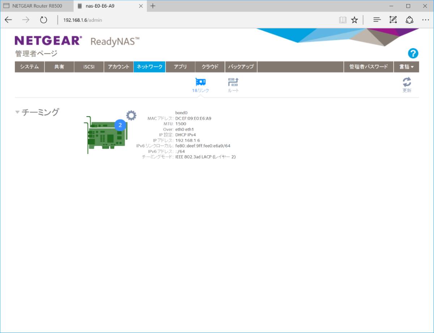434x333 pixels.
Task: Open the blue help question mark icon
Action: [413, 54]
